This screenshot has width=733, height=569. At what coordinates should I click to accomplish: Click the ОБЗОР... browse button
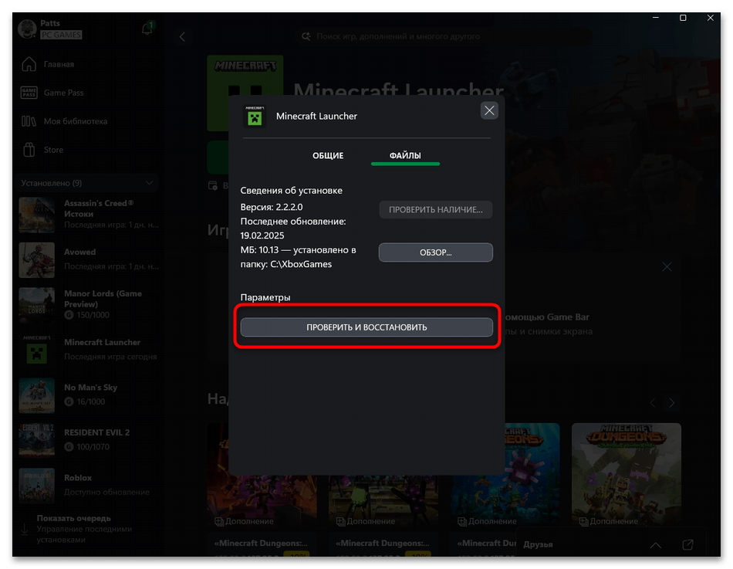(x=435, y=252)
